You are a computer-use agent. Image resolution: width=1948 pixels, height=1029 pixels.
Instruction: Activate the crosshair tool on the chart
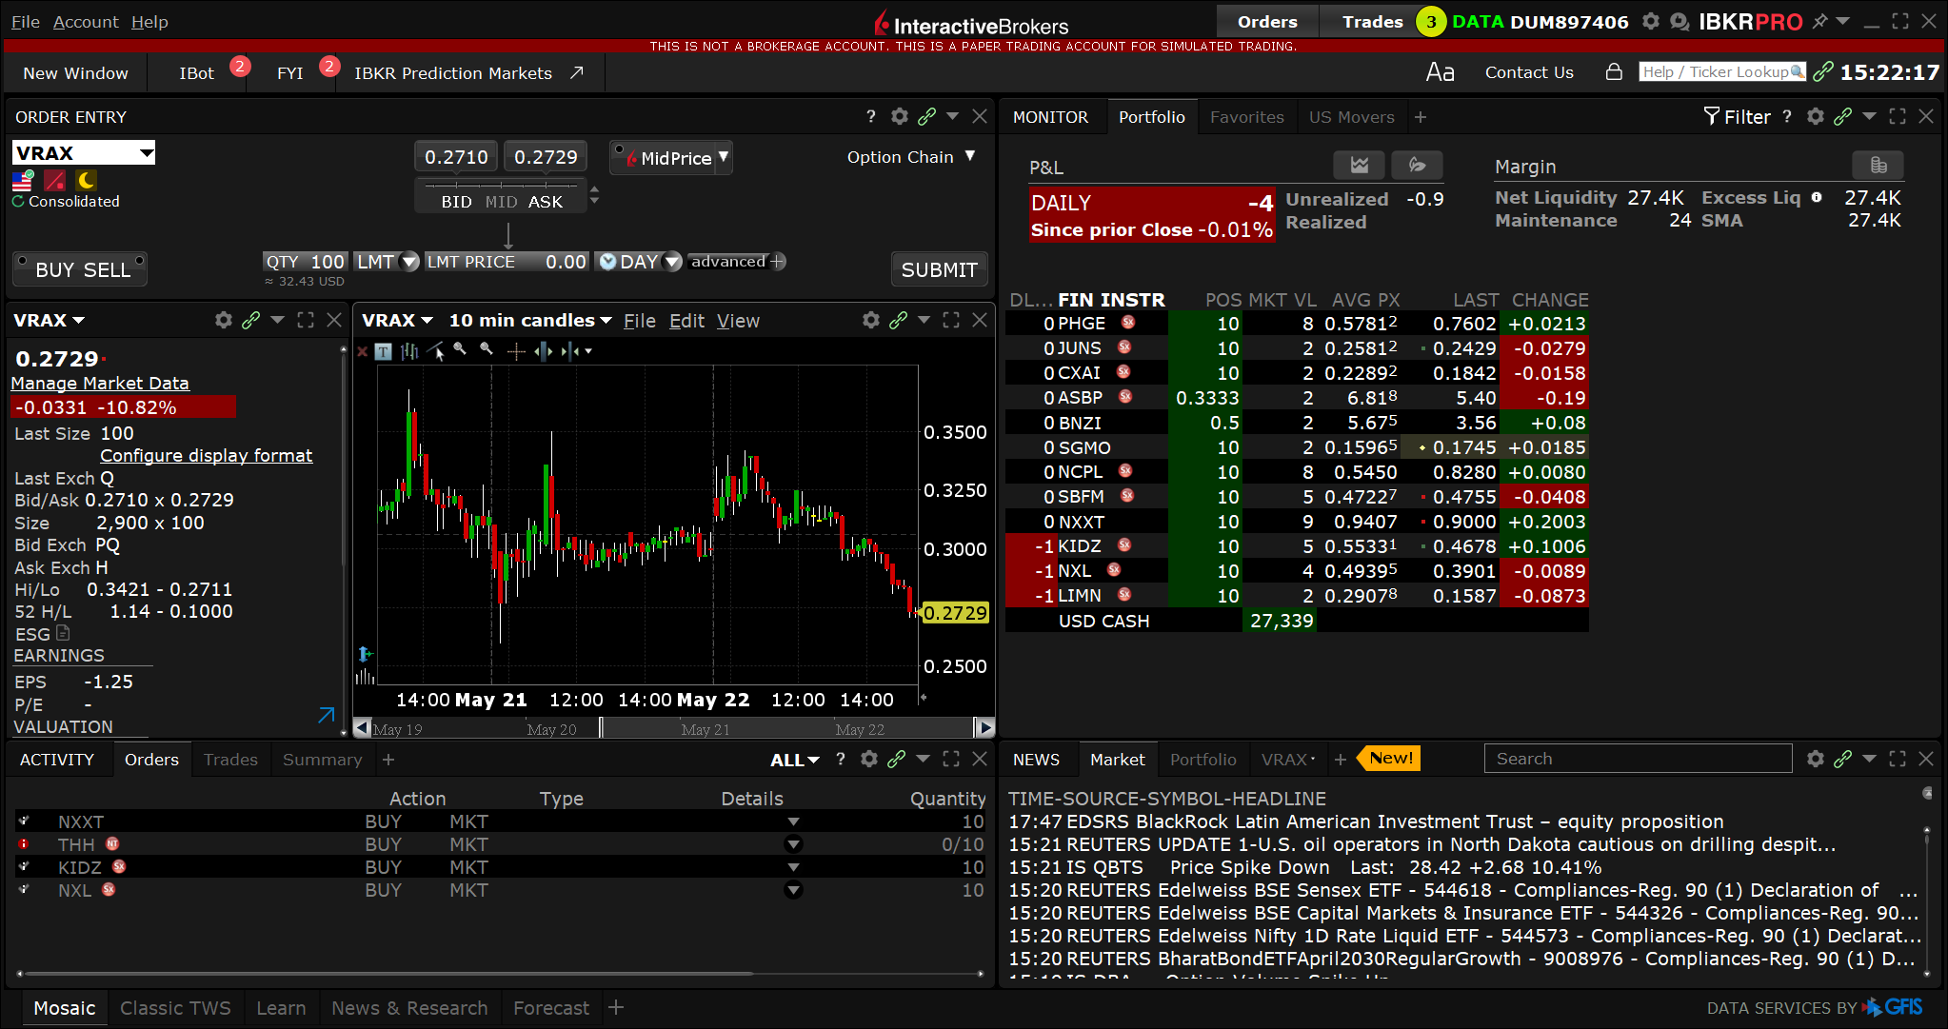516,351
